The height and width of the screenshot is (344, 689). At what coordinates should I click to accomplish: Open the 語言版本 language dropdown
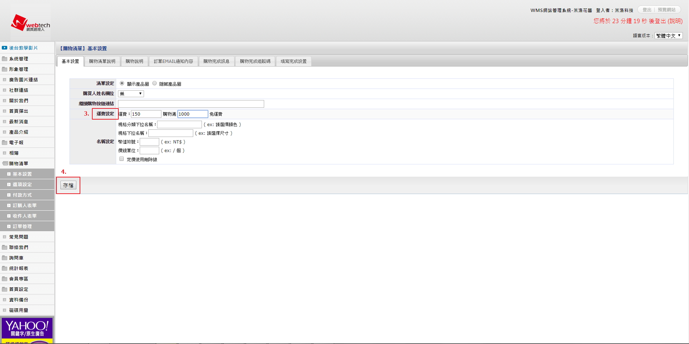(x=668, y=35)
